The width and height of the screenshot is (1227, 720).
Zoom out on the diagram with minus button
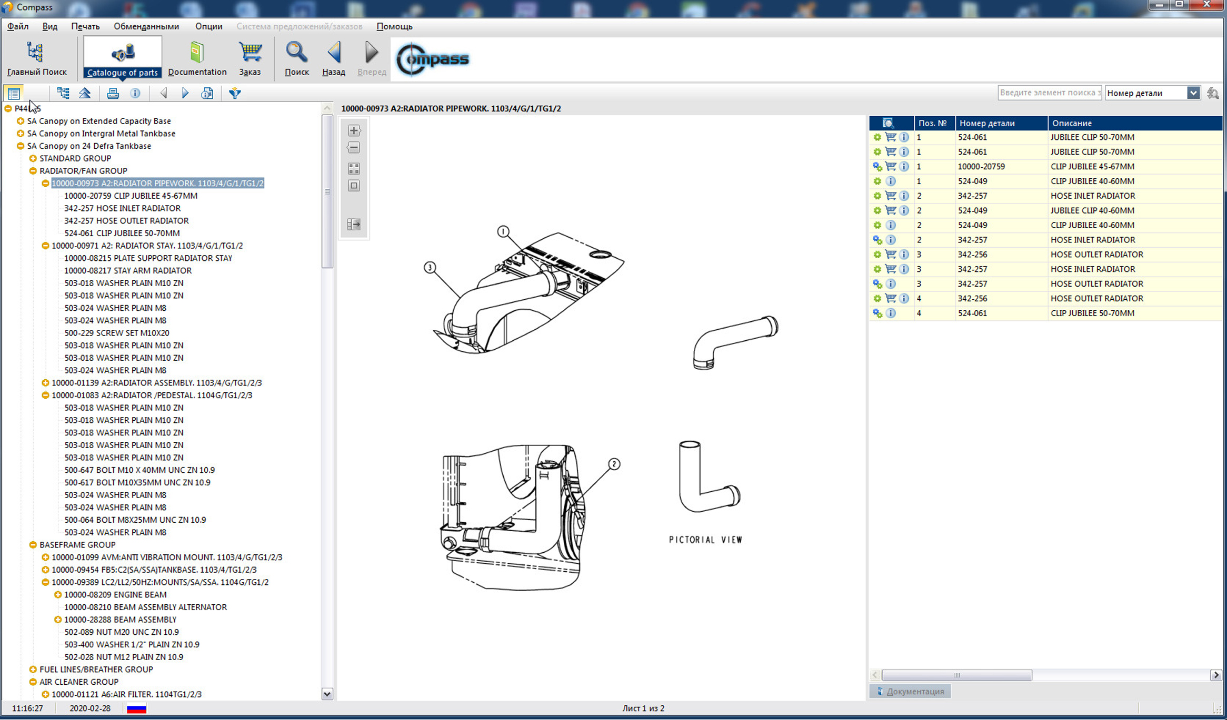[354, 148]
